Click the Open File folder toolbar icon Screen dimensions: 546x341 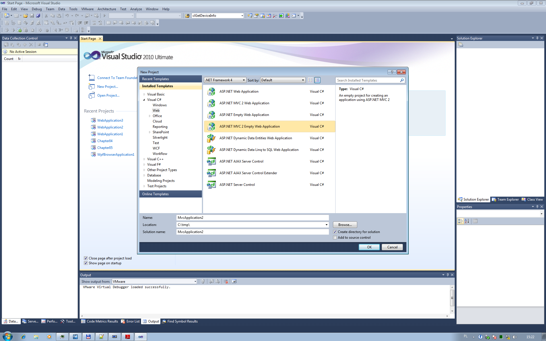[x=26, y=16]
